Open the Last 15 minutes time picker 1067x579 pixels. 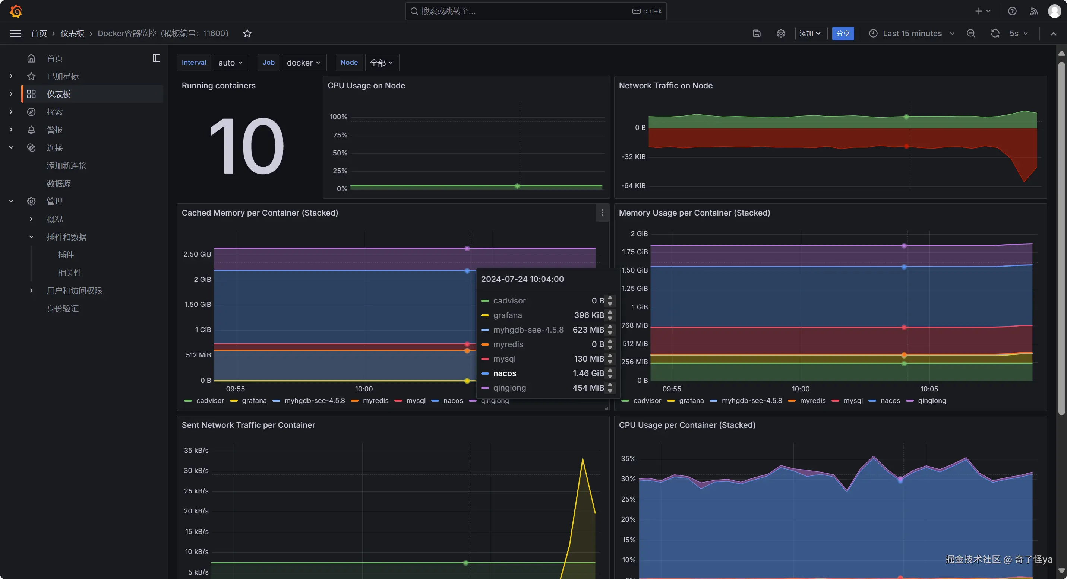pos(912,34)
